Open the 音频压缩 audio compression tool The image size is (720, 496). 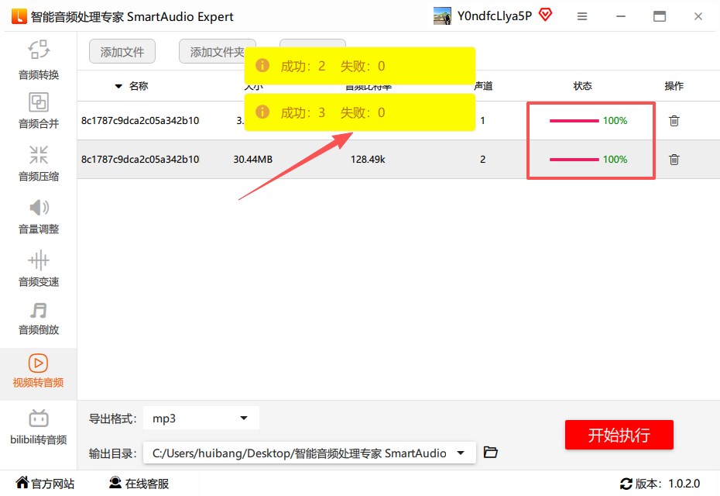point(39,163)
